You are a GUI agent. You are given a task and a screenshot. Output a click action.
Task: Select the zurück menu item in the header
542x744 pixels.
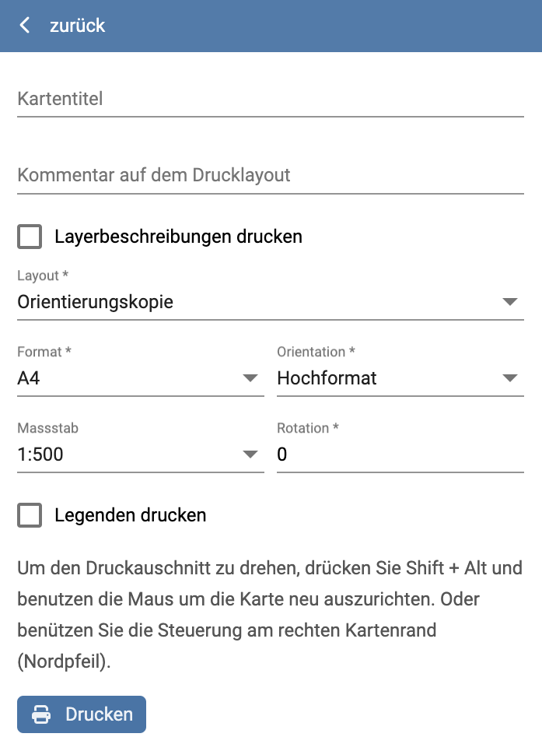pyautogui.click(x=76, y=26)
